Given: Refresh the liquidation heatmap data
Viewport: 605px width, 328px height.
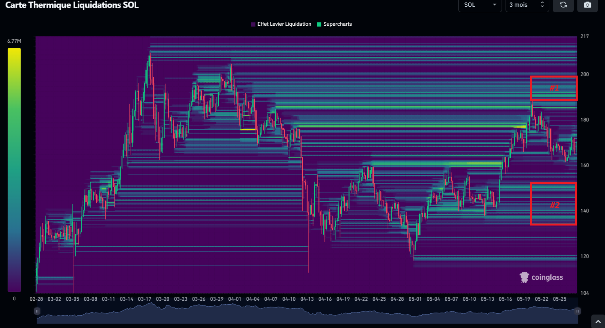Looking at the screenshot, I should click(563, 5).
